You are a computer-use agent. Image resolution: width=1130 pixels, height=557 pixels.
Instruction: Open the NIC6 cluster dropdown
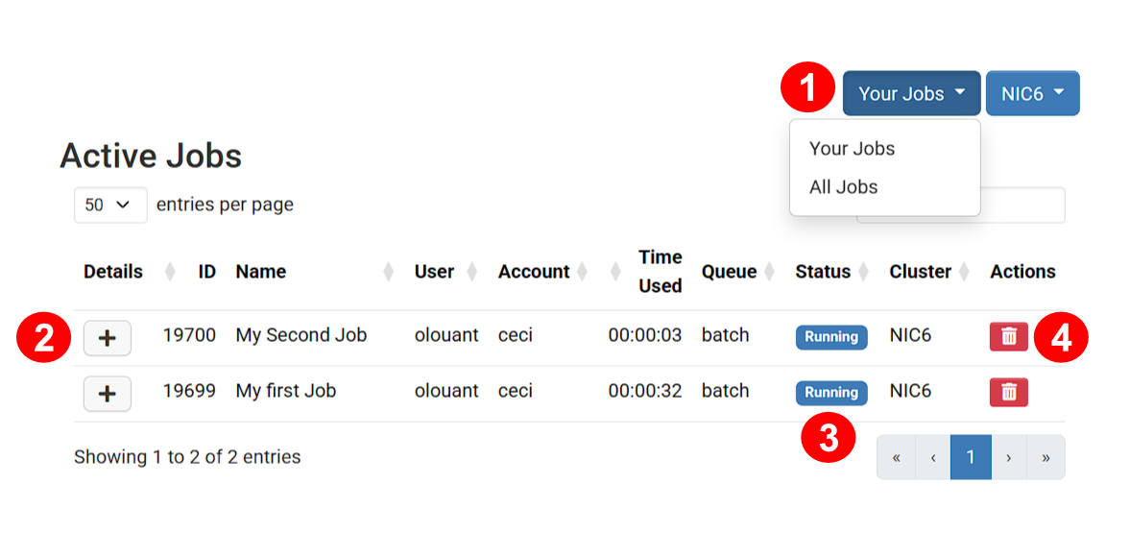1033,93
